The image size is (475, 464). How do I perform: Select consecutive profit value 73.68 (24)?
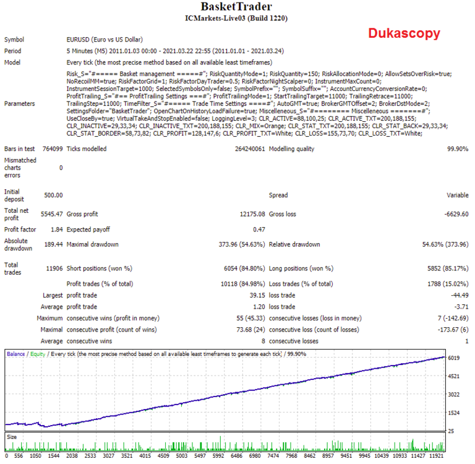251,330
